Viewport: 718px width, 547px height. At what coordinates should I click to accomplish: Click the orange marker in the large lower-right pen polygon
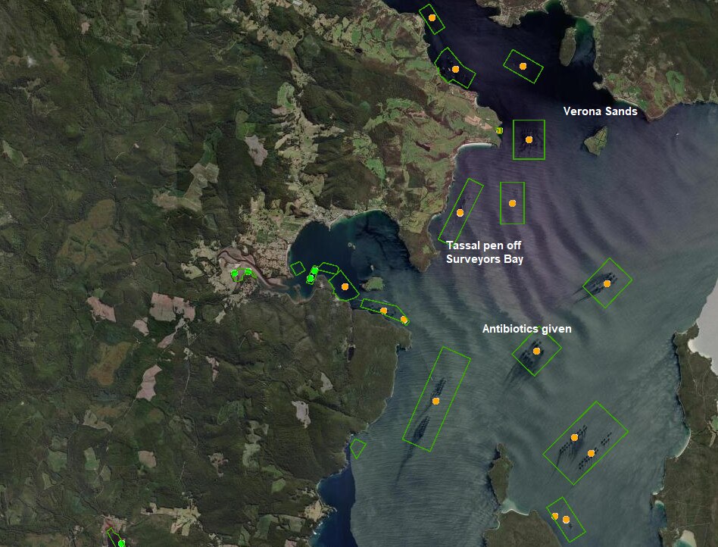pyautogui.click(x=574, y=438)
